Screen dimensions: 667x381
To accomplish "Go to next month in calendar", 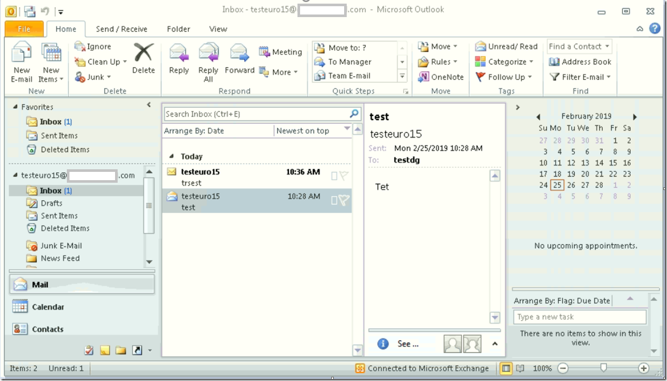I will [635, 117].
